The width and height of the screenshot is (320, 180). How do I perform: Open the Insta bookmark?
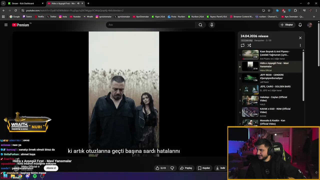pos(63,17)
